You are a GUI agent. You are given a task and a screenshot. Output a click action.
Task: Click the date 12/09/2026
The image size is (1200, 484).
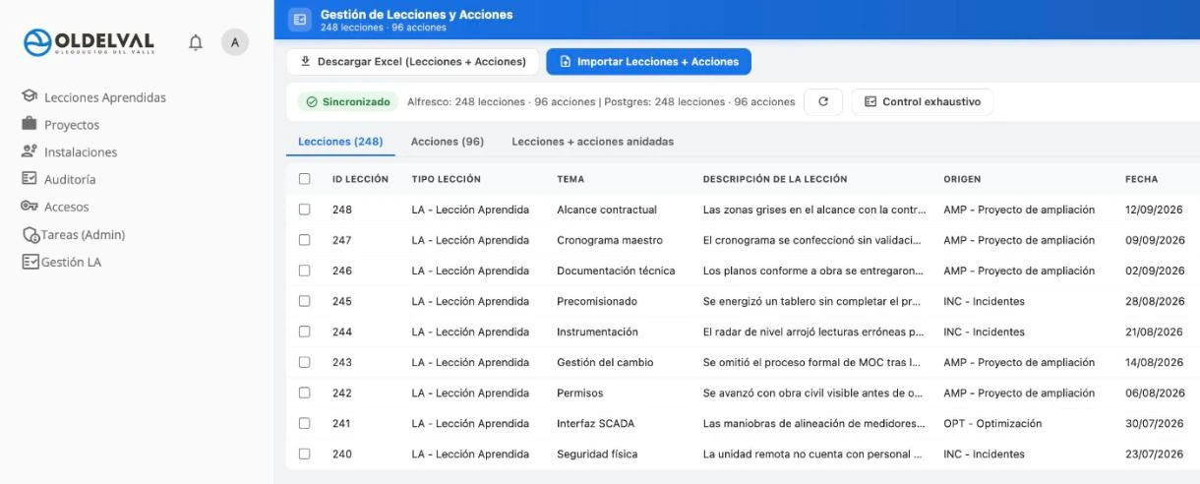(1155, 210)
